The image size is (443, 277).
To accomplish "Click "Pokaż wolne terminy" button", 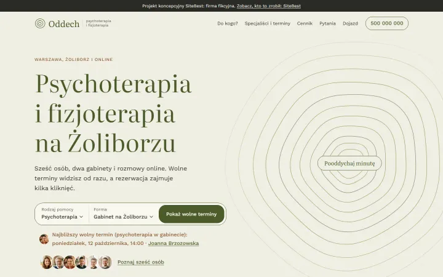I will (x=191, y=214).
